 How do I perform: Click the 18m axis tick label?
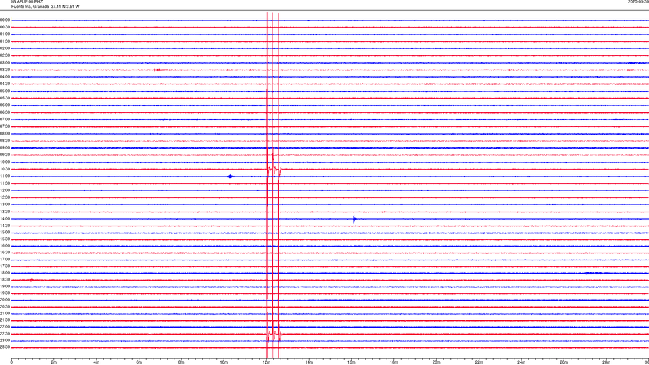[x=394, y=362]
